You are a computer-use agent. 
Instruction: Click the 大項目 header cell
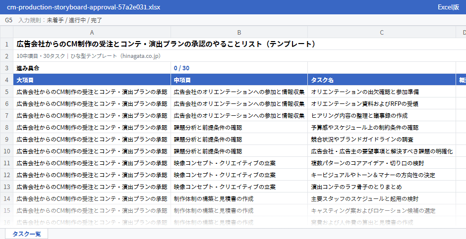click(92, 80)
